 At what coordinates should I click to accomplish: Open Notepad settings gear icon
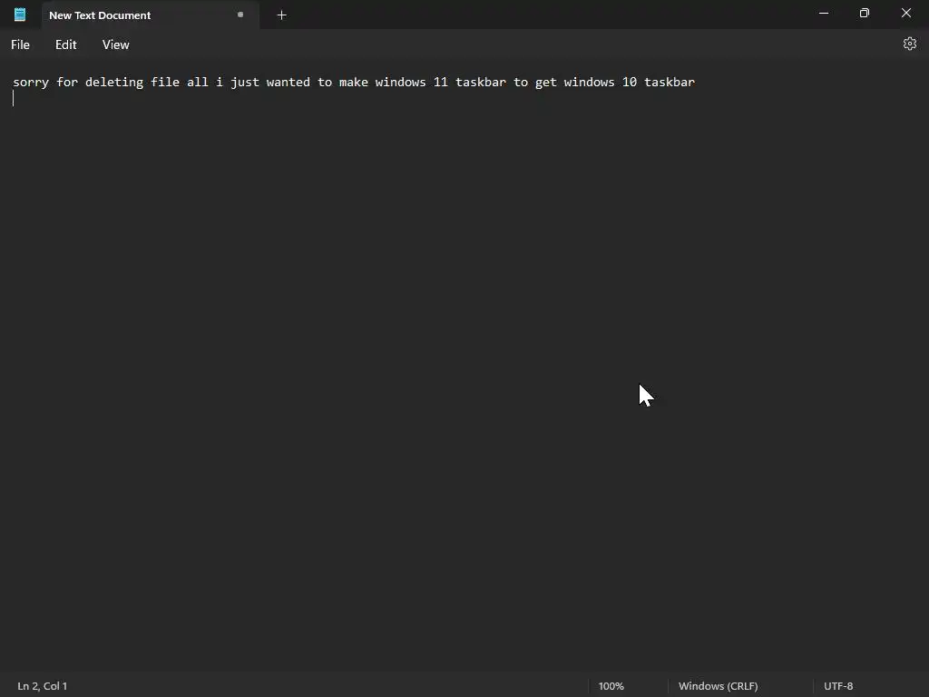[x=909, y=44]
